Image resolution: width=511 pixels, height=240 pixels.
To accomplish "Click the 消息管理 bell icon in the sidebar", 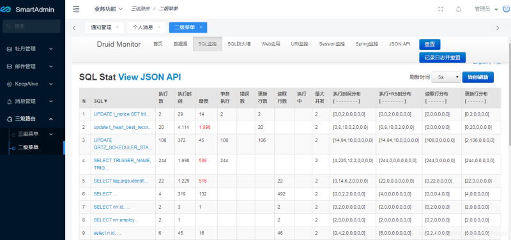I will coord(9,101).
